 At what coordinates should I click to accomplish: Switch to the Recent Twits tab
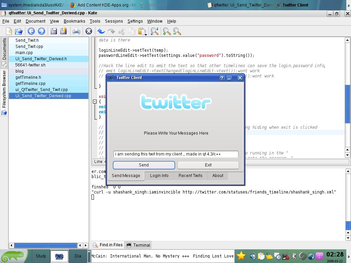click(x=191, y=176)
